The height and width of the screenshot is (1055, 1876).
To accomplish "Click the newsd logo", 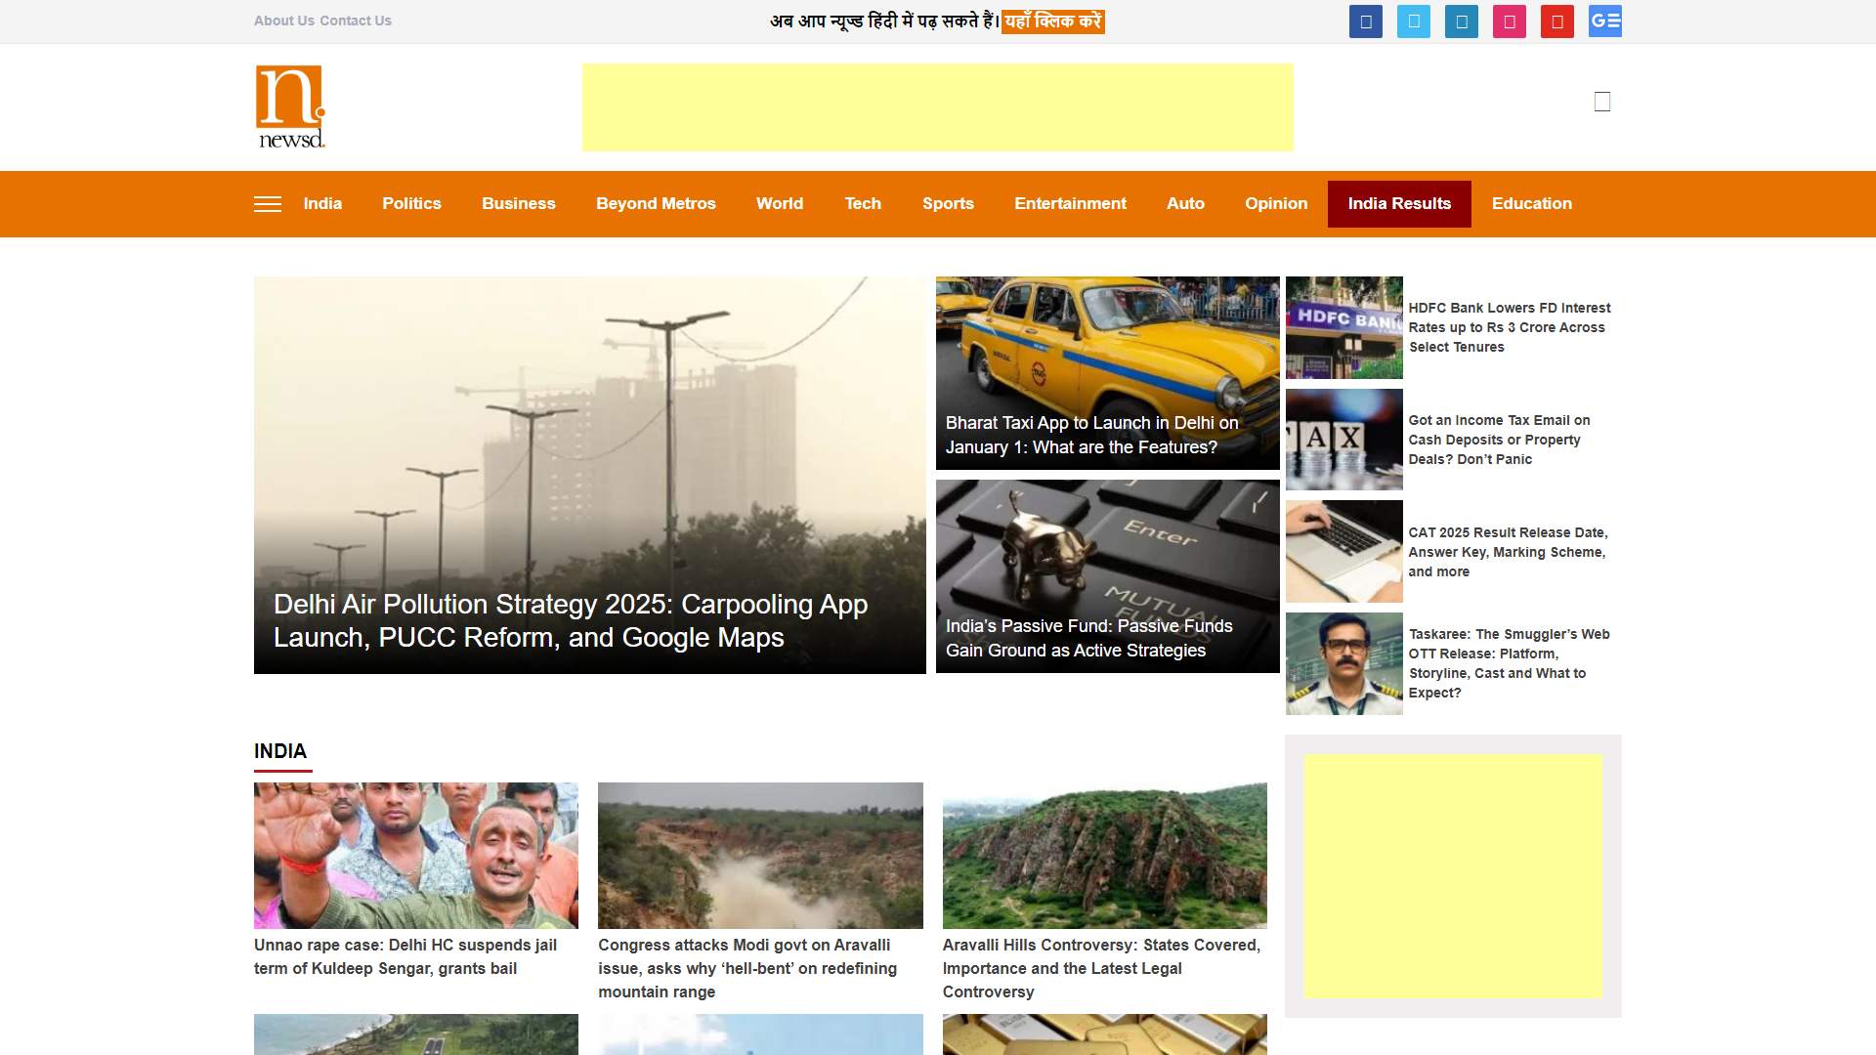I will pyautogui.click(x=290, y=106).
